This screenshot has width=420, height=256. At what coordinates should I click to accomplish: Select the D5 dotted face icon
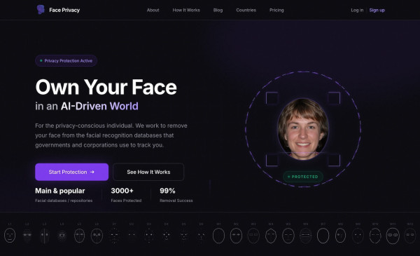(x=183, y=236)
